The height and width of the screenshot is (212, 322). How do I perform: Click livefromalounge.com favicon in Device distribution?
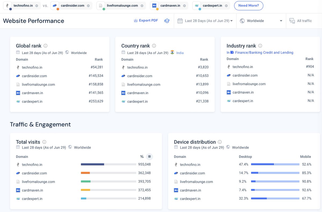coord(176,182)
